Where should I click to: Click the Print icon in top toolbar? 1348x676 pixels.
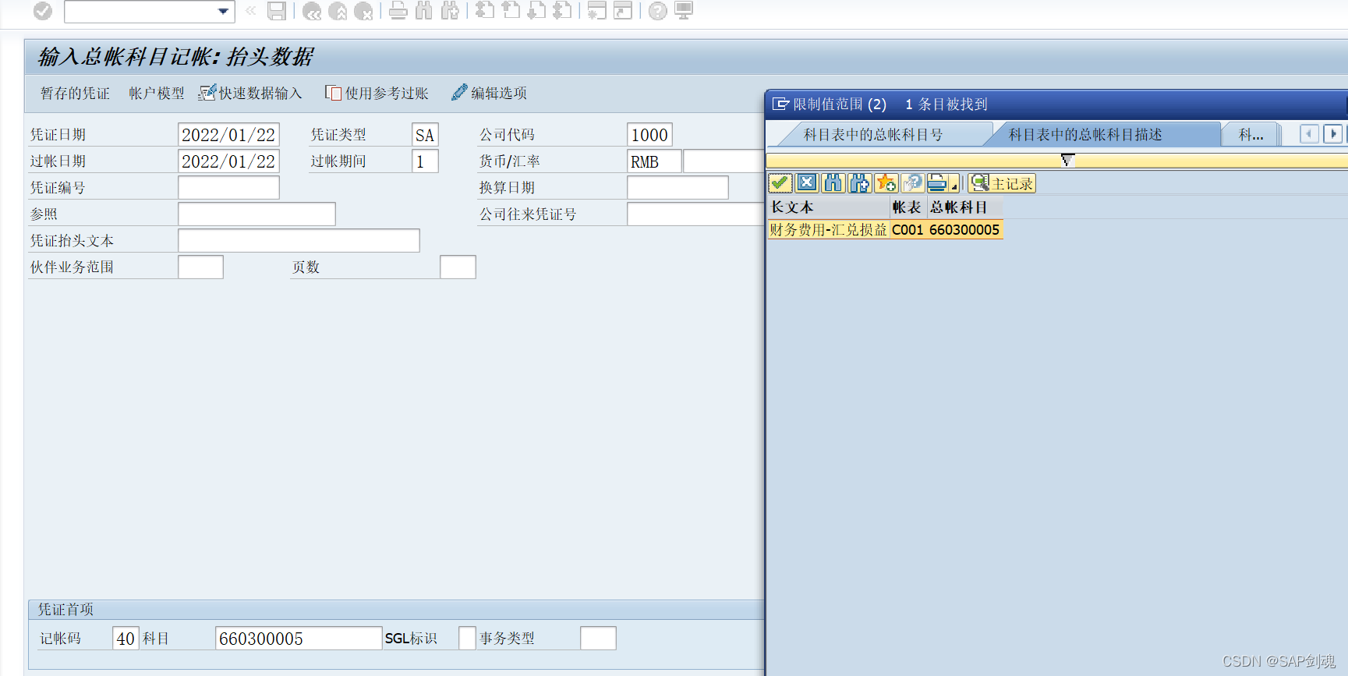pyautogui.click(x=398, y=11)
